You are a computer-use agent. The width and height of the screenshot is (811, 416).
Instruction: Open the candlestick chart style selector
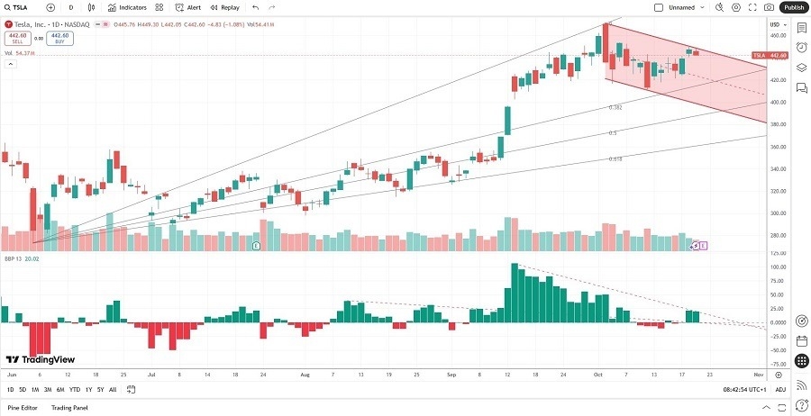pos(92,7)
